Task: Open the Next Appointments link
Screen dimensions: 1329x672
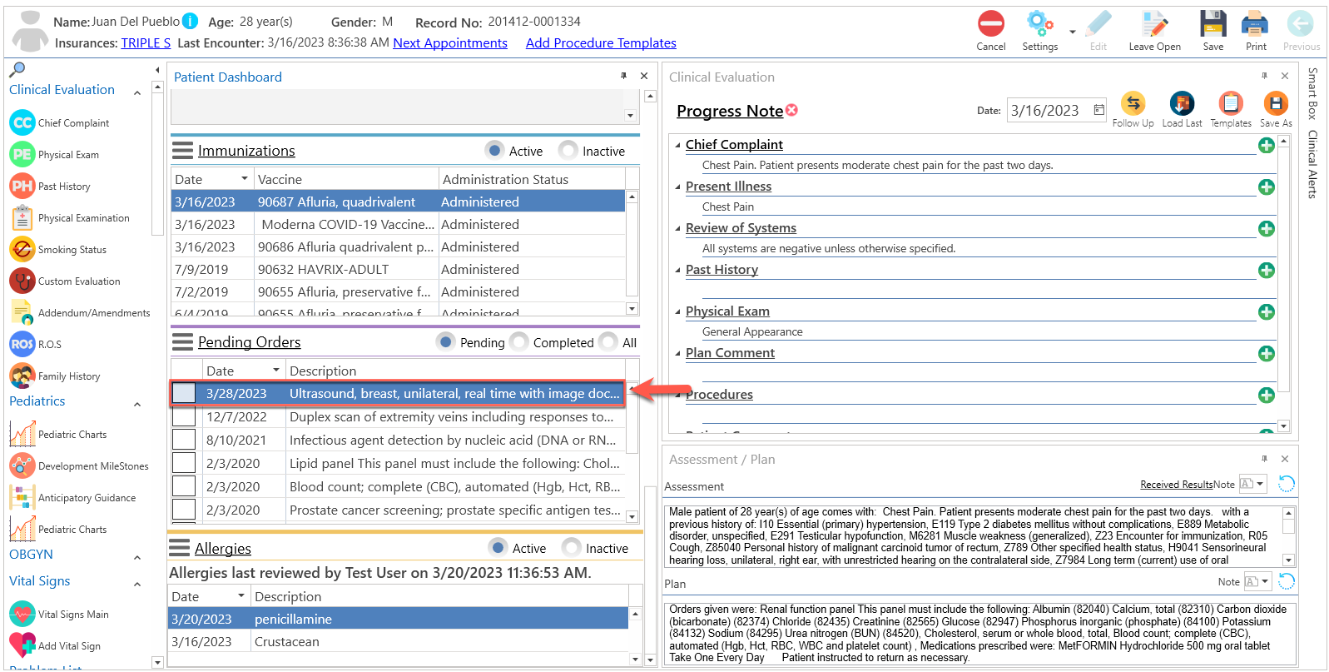Action: pyautogui.click(x=450, y=43)
